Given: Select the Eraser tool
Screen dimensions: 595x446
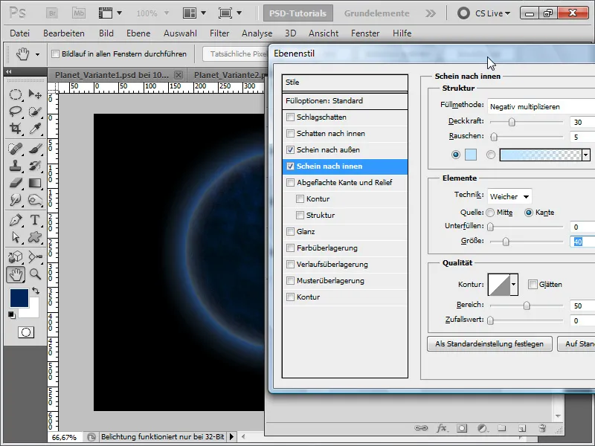Looking at the screenshot, I should pos(15,183).
